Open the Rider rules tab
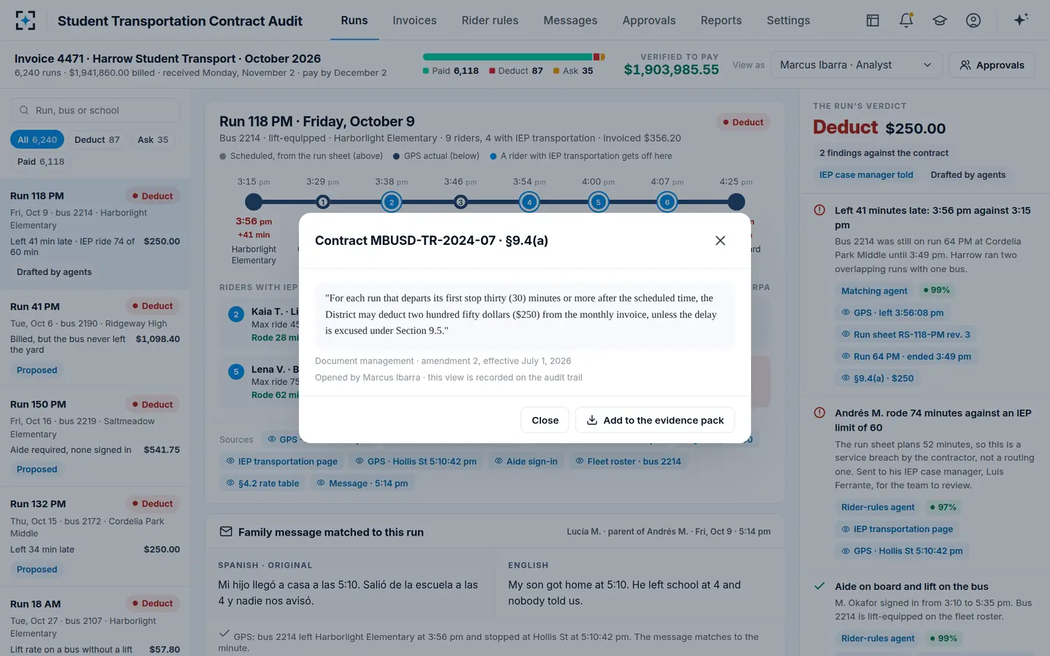Image resolution: width=1050 pixels, height=656 pixels. coord(490,20)
